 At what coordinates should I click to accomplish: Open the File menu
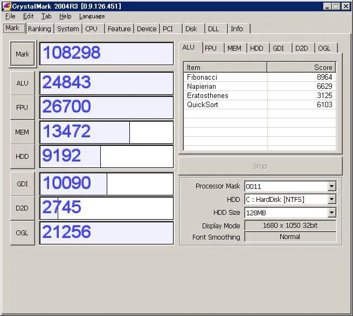[x=10, y=16]
